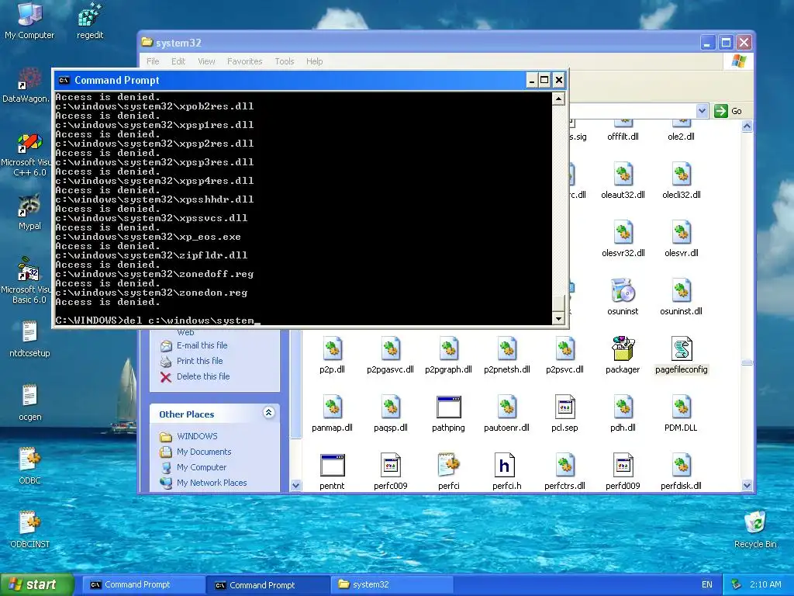Collapse the Other Places panel

coord(269,413)
